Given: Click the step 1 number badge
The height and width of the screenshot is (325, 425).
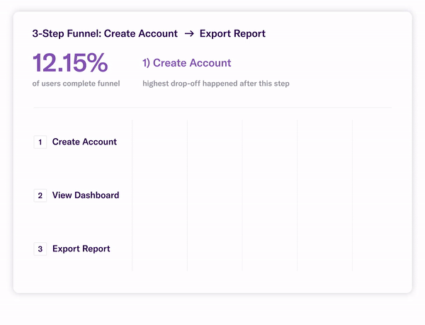Looking at the screenshot, I should (40, 142).
